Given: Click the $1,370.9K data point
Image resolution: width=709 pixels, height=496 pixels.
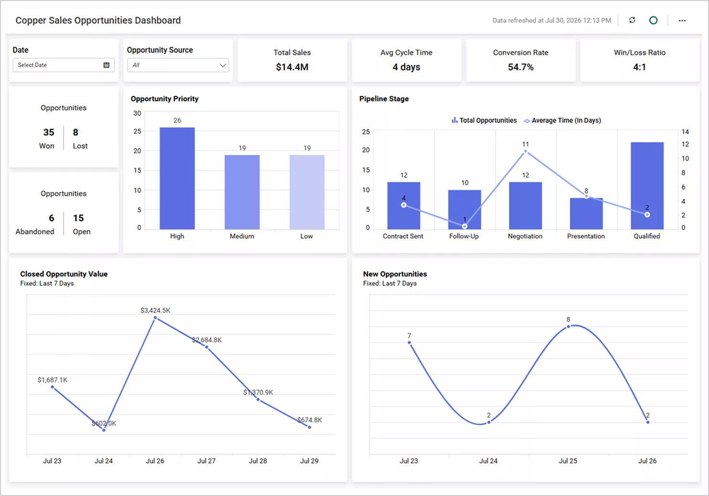Looking at the screenshot, I should 258,399.
